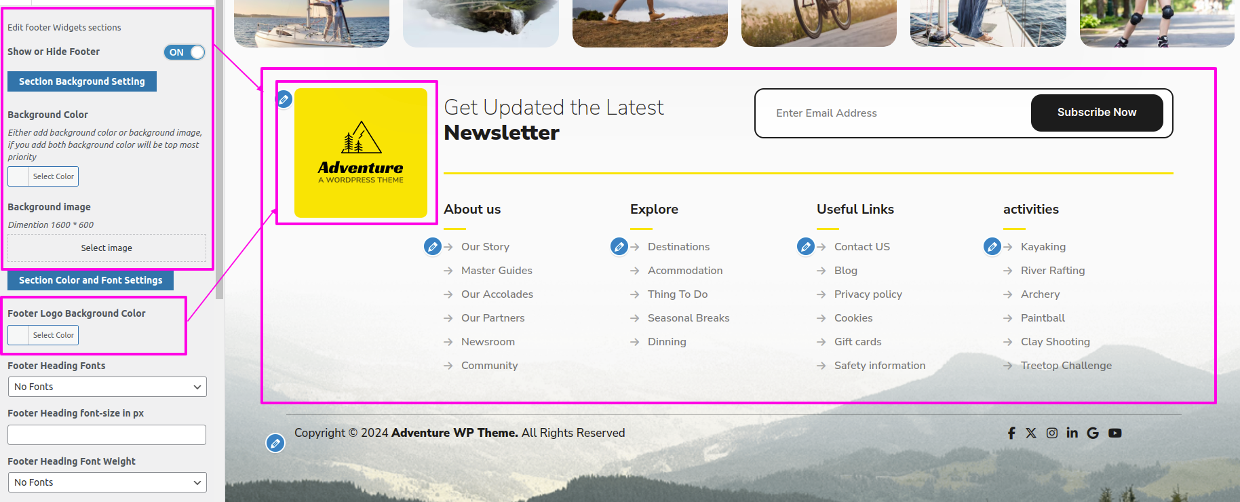Screen dimensions: 1240x502
Task: Open the Our Story link
Action: pyautogui.click(x=485, y=247)
